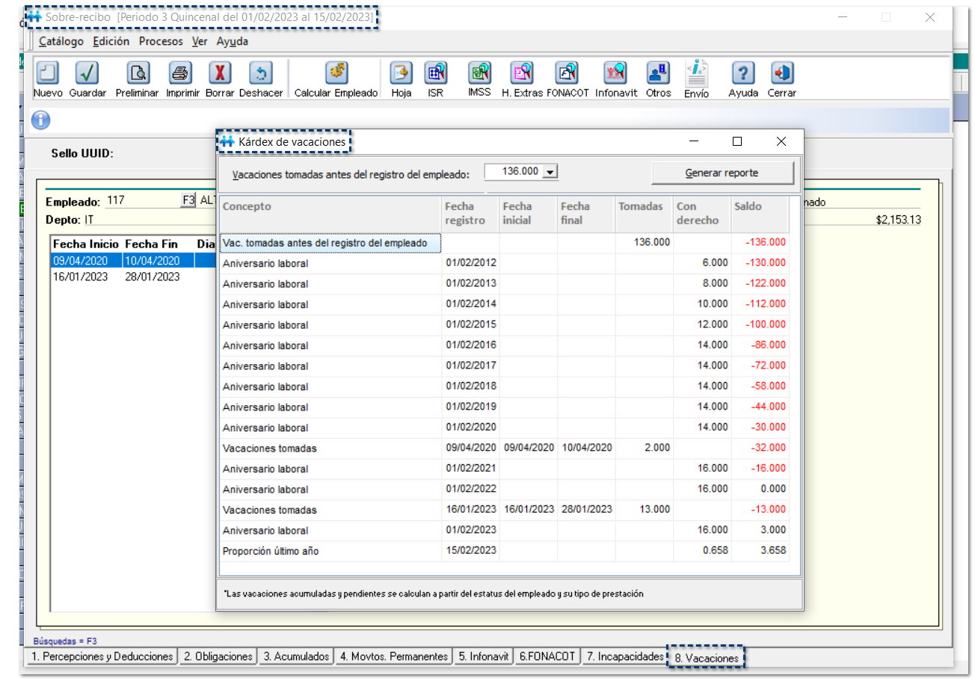Click the Empleado number field
Screen dimensions: 975x681
142,201
